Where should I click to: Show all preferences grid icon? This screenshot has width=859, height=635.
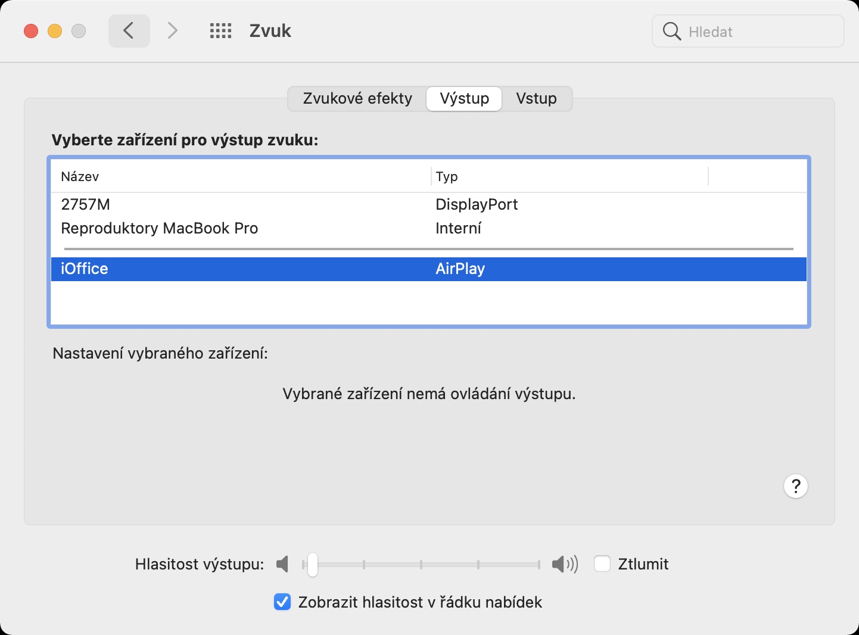click(x=220, y=31)
